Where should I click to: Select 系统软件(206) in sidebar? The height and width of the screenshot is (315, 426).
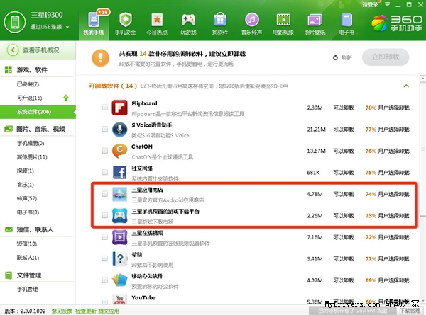[x=38, y=112]
